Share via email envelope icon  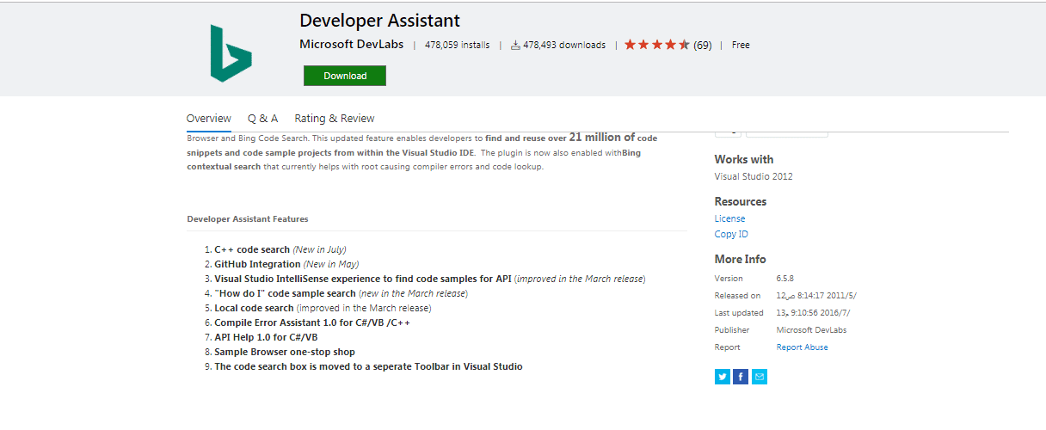pyautogui.click(x=760, y=377)
